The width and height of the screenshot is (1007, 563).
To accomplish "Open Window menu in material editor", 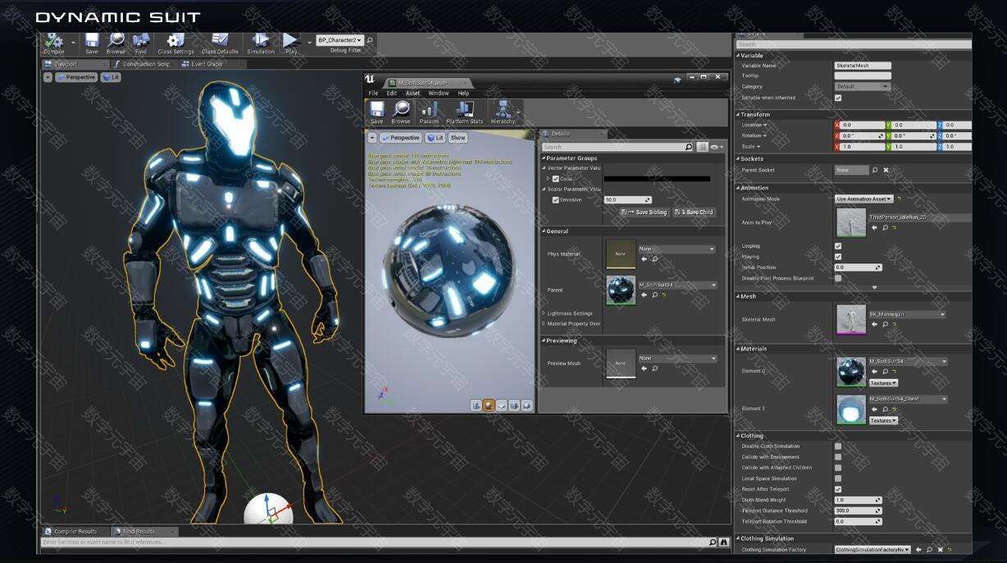I will pyautogui.click(x=439, y=94).
